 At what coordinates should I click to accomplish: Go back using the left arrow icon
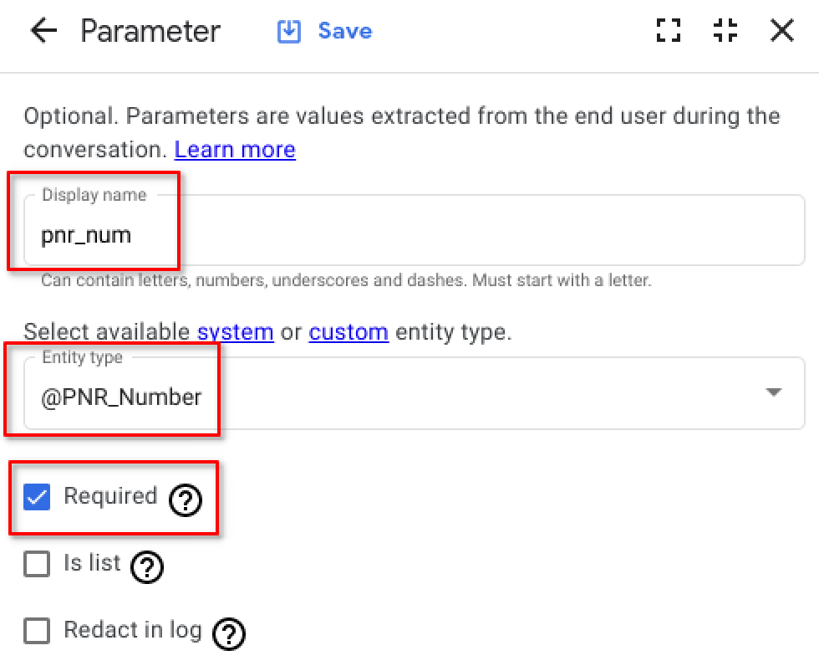pos(43,31)
